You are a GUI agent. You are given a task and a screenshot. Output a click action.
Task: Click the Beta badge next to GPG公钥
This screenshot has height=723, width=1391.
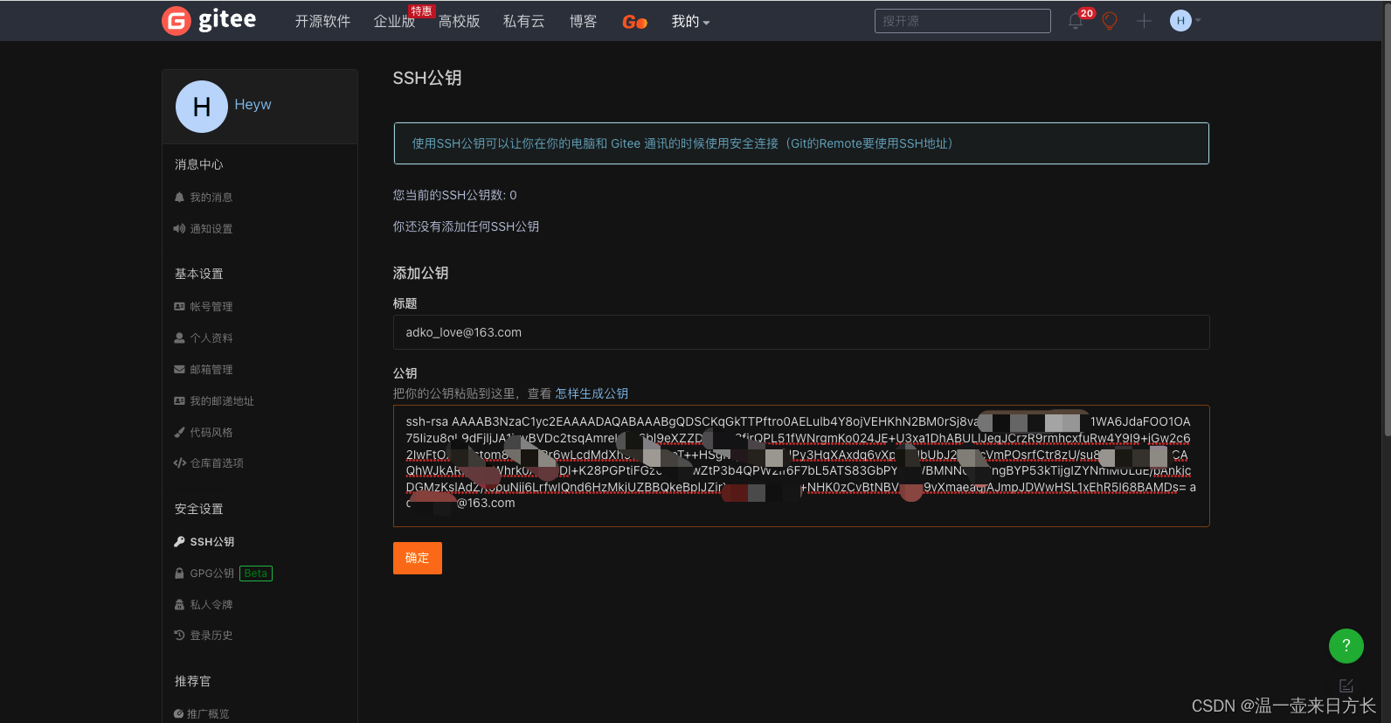[x=256, y=574]
